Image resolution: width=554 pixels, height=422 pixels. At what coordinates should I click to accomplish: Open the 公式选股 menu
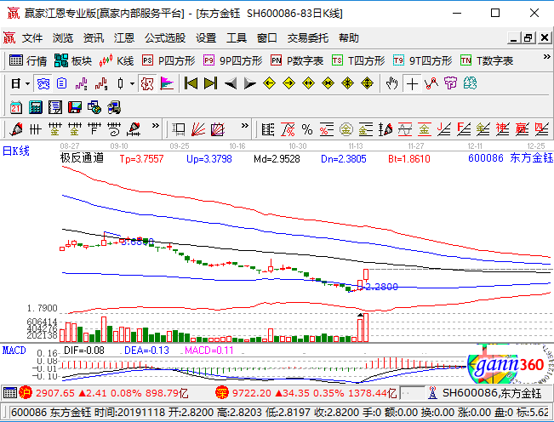click(x=165, y=38)
